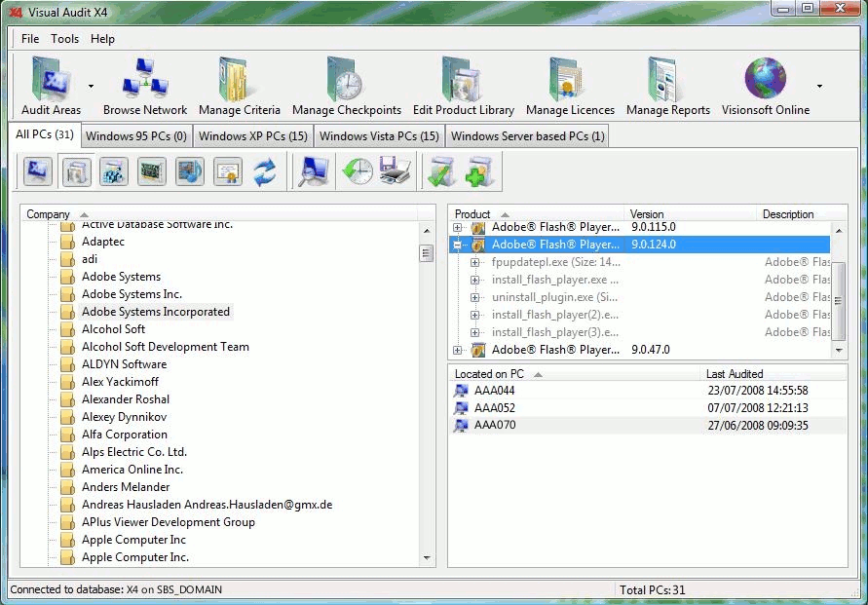Select America Online Inc. folder
The image size is (868, 605).
pyautogui.click(x=132, y=470)
